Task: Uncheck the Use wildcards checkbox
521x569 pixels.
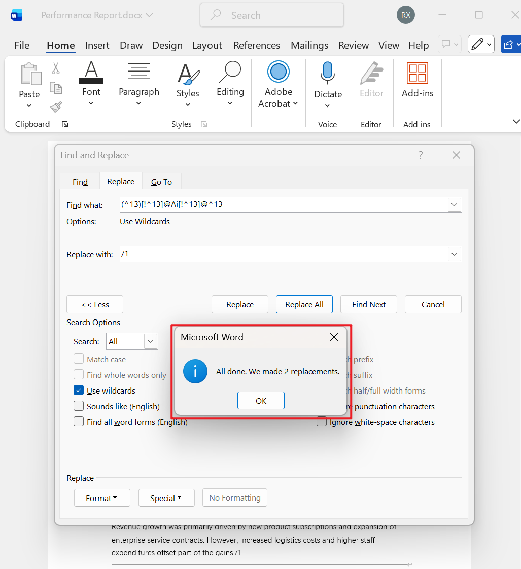Action: (79, 390)
